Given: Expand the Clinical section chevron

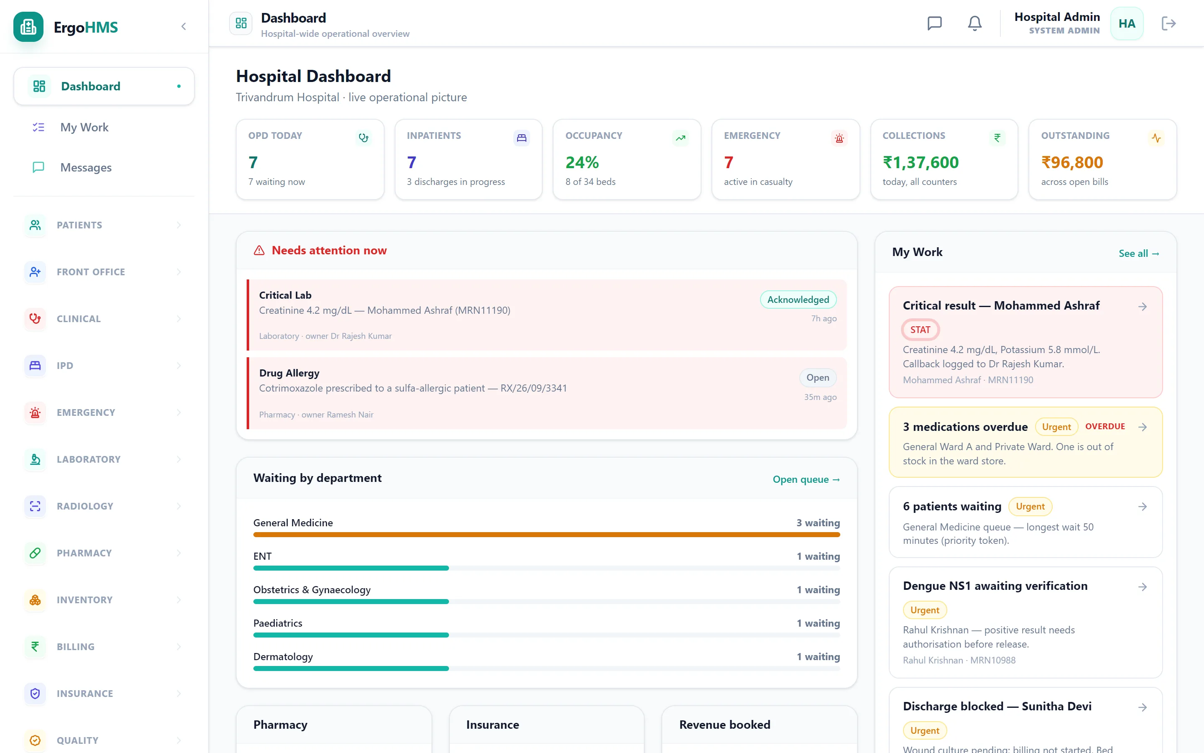Looking at the screenshot, I should tap(179, 319).
